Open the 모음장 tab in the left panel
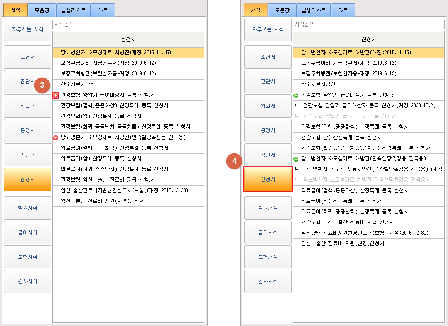This screenshot has width=448, height=326. (x=40, y=10)
